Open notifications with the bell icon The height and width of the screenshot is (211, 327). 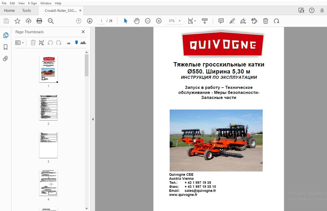click(x=322, y=10)
